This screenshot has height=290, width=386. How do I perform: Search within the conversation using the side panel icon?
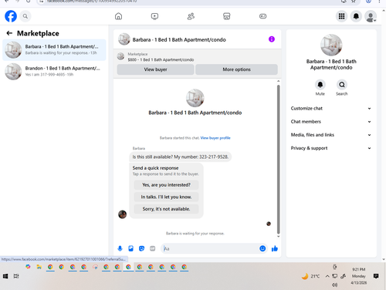(x=342, y=85)
